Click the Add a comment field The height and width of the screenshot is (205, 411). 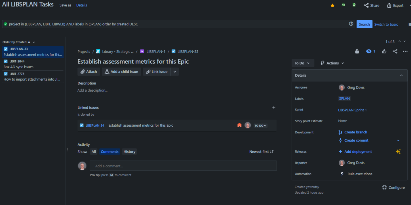tap(183, 165)
